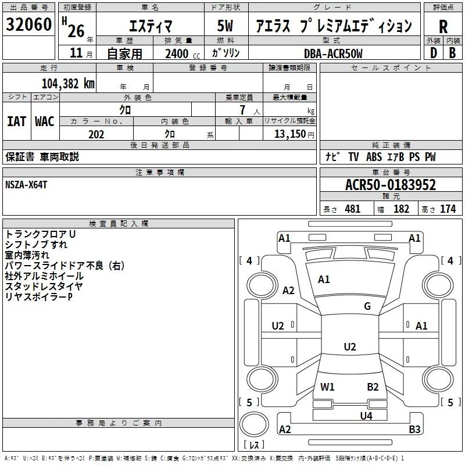Click windshield mark G on diagram
Screen dimensions: 465x465
click(367, 306)
